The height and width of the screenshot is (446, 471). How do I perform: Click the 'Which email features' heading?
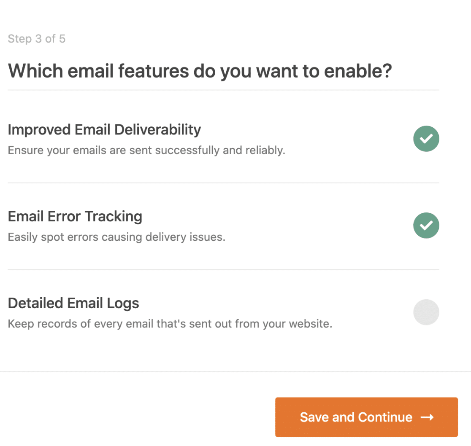(200, 71)
